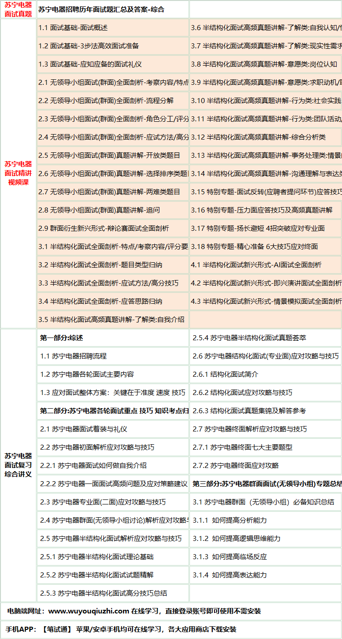The width and height of the screenshot is (342, 639).
Task: Click 2.8 群面真题讲解-追问
Action: [99, 210]
